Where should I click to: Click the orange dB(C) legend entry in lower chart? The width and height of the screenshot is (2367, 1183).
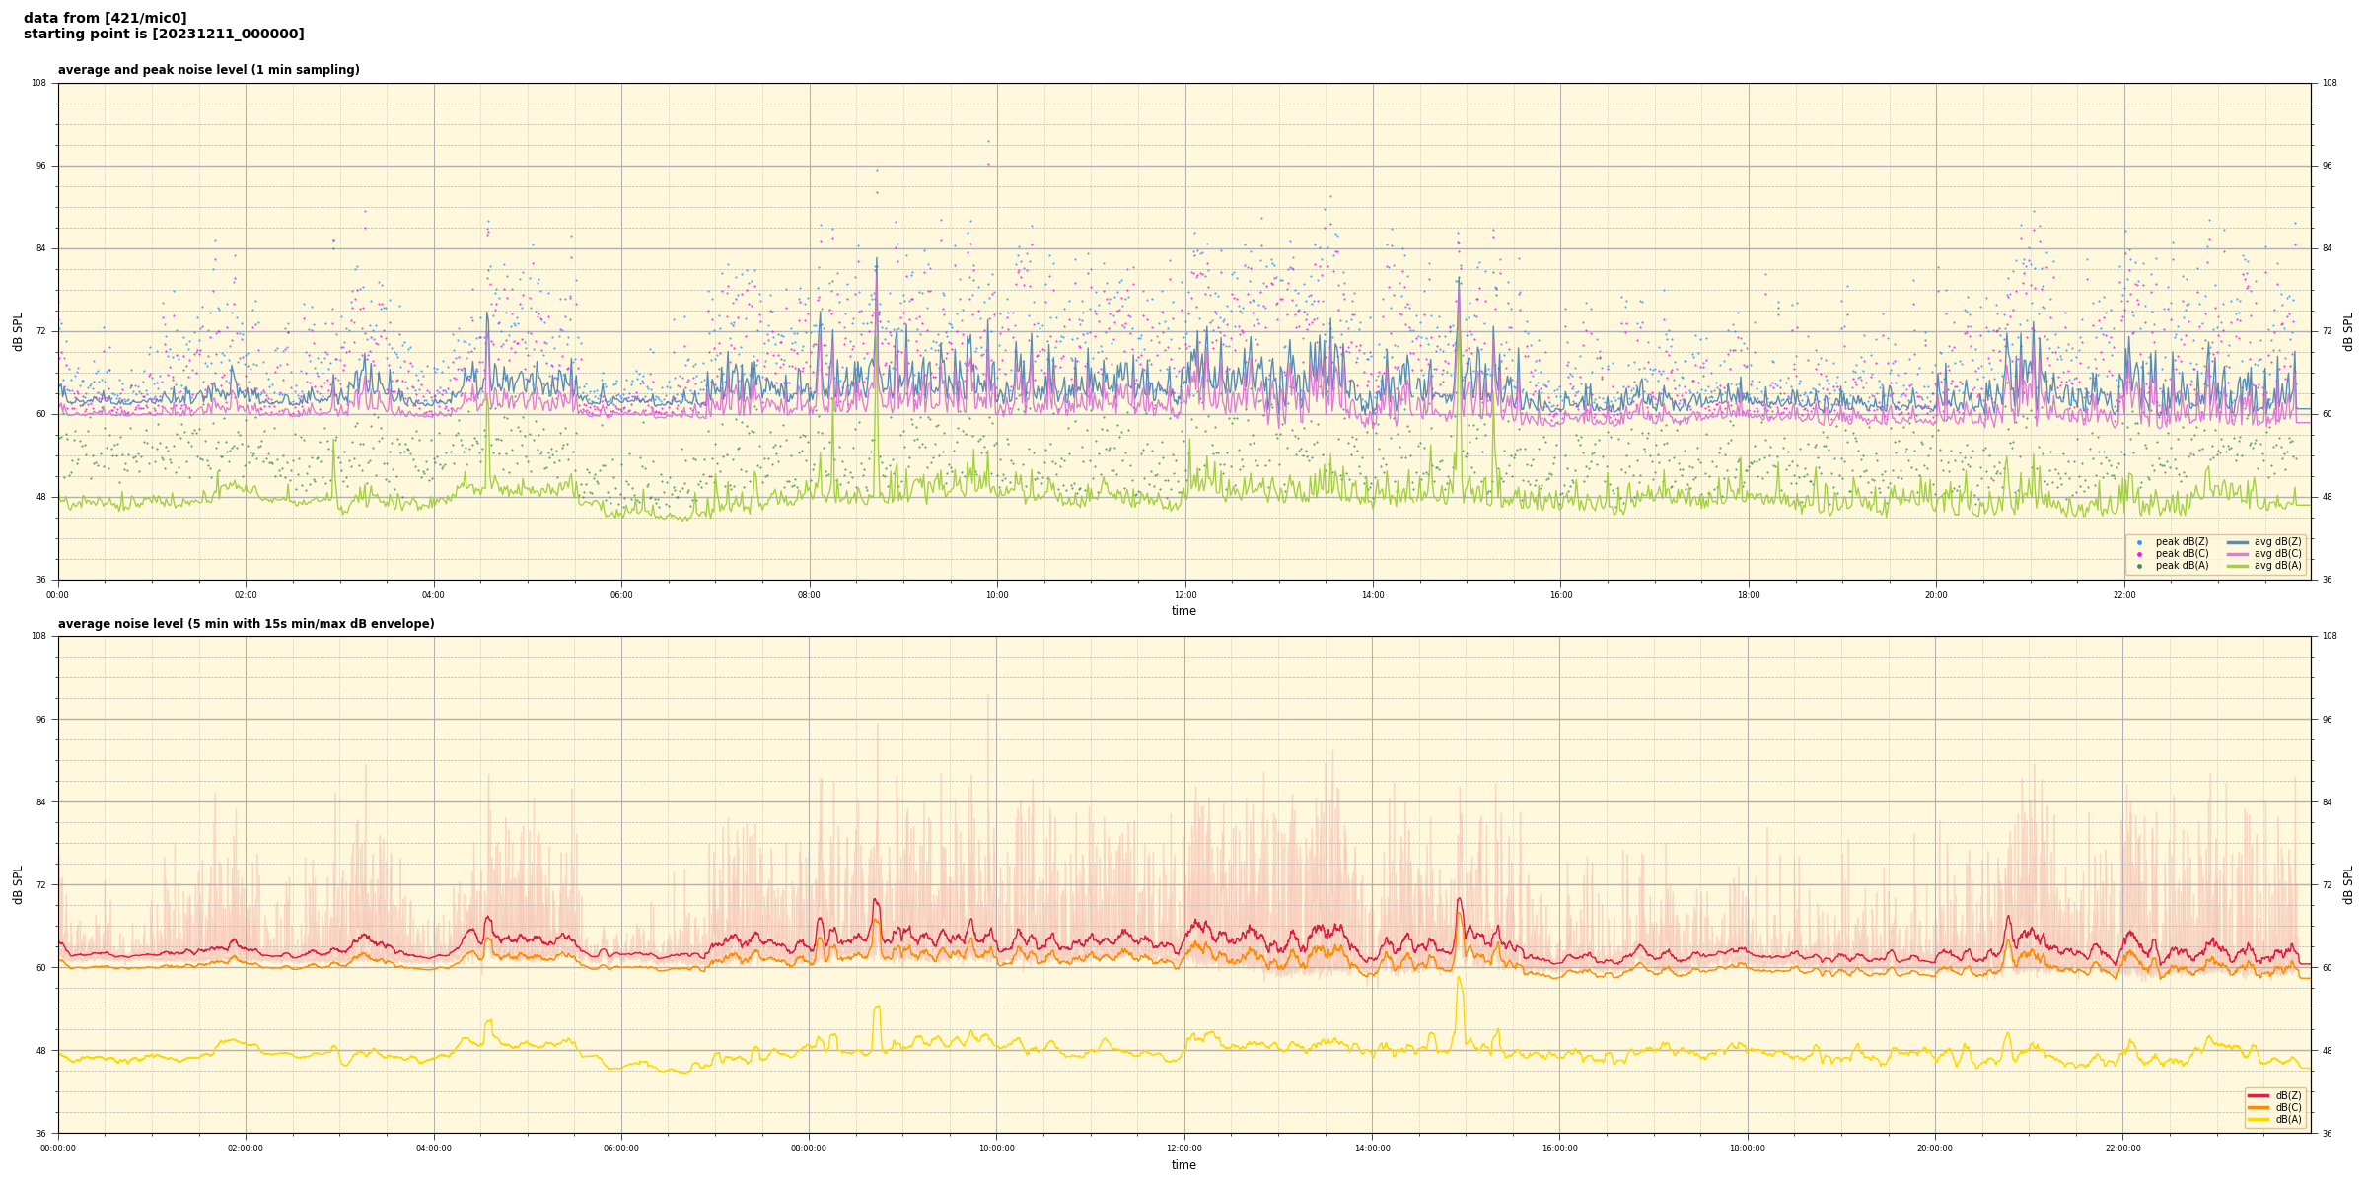click(x=2259, y=1107)
